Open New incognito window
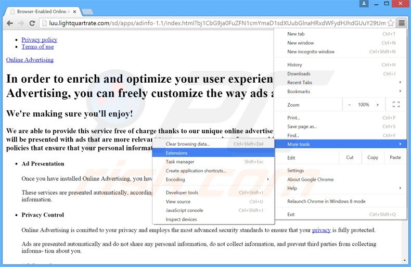 (341, 52)
